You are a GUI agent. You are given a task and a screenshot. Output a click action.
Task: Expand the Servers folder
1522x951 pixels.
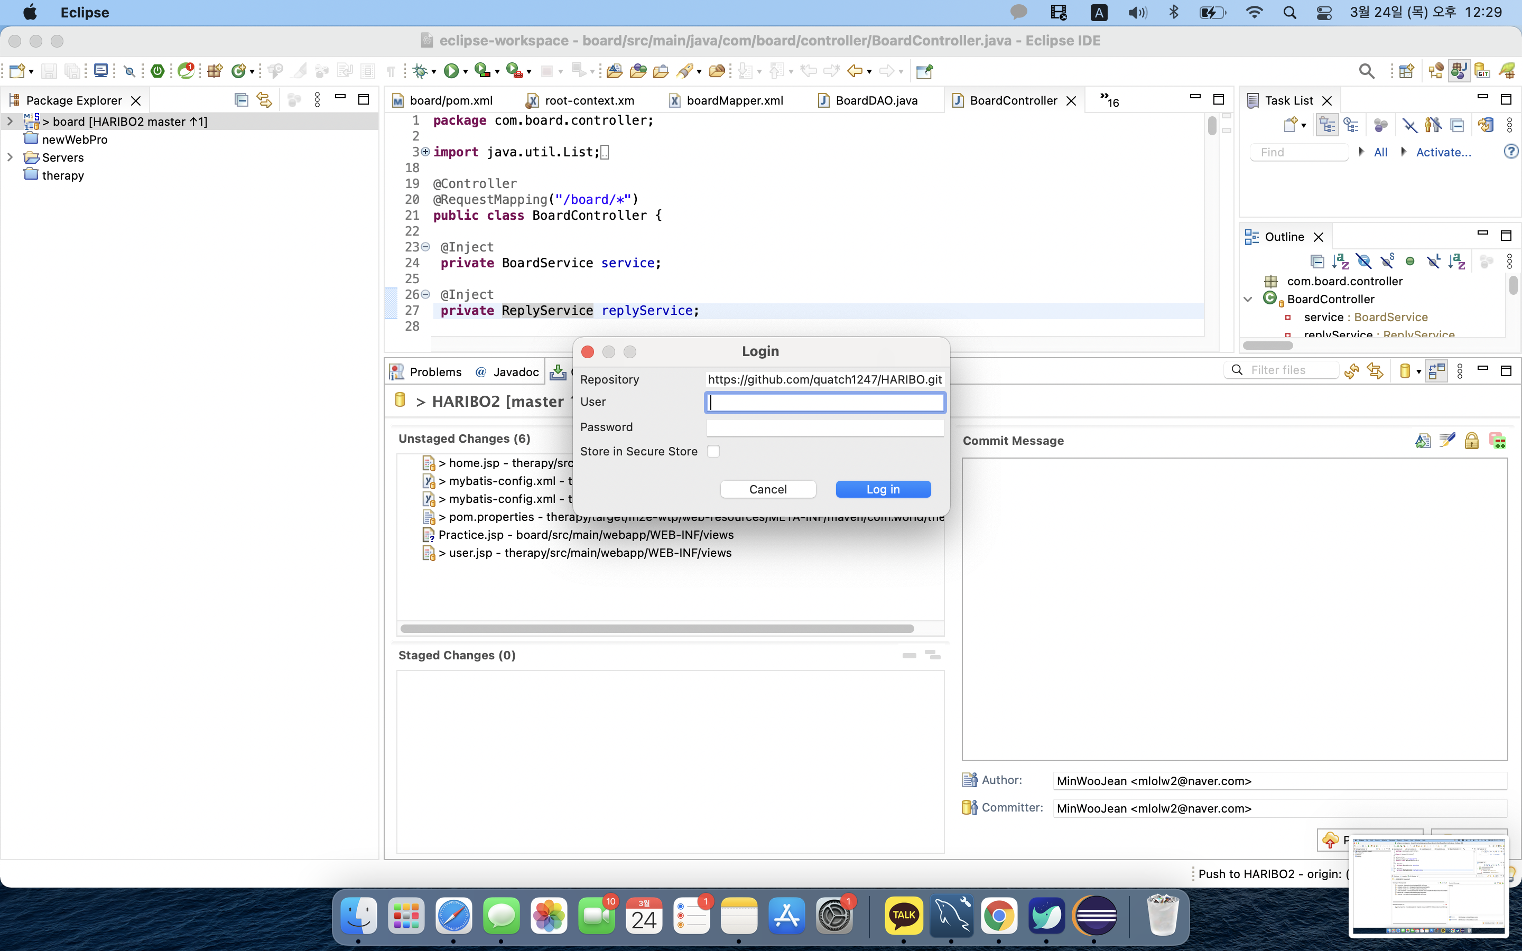pos(10,157)
